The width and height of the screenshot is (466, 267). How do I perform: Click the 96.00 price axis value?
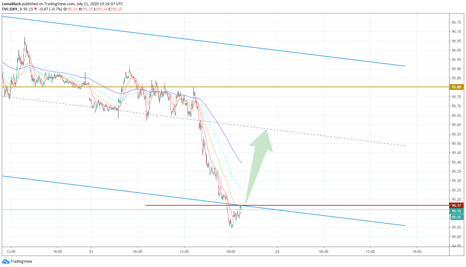click(x=456, y=50)
